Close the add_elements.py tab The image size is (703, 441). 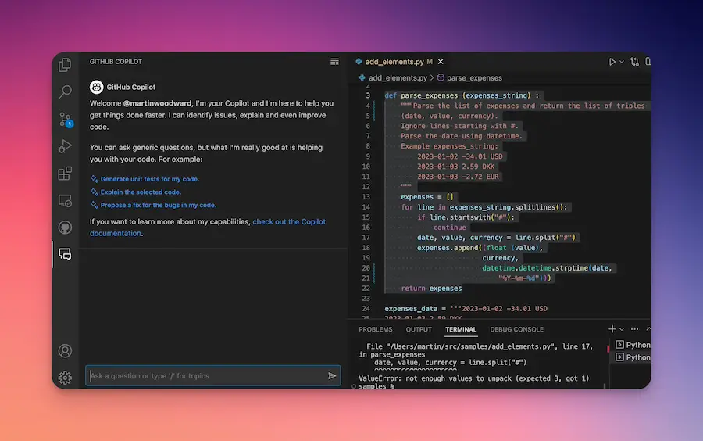[441, 62]
